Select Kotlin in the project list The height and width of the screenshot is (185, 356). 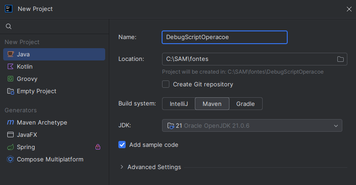[54, 66]
